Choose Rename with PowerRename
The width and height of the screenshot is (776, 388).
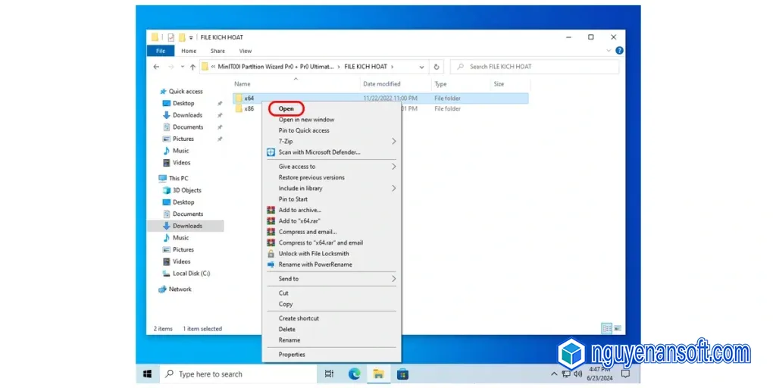tap(315, 264)
